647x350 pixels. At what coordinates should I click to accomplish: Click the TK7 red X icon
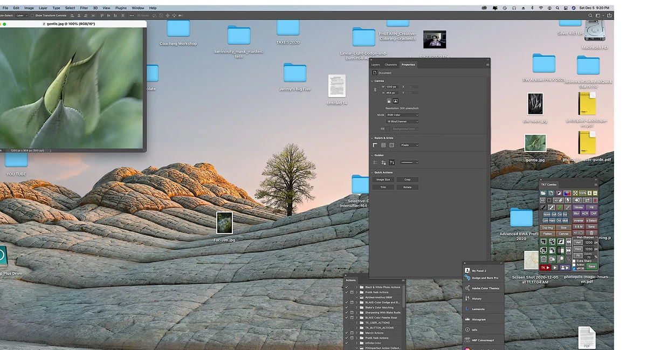(595, 200)
